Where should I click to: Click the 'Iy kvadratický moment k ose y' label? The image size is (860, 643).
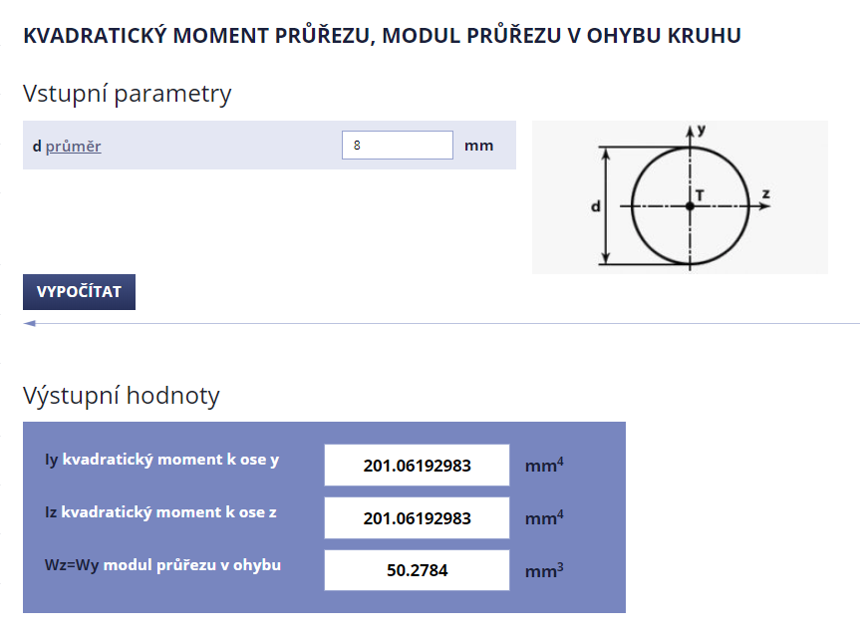161,460
